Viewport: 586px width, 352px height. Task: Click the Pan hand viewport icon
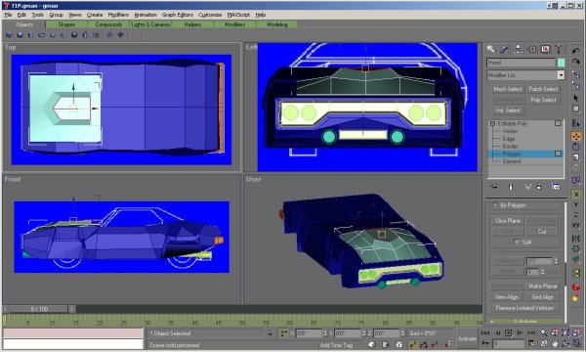pyautogui.click(x=555, y=343)
